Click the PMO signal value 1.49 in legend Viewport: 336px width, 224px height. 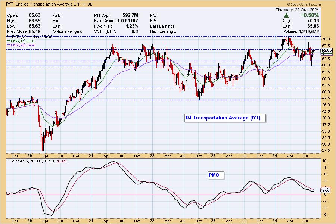62,161
